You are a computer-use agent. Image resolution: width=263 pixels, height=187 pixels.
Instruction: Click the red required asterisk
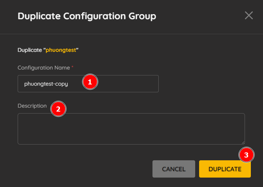pos(73,67)
